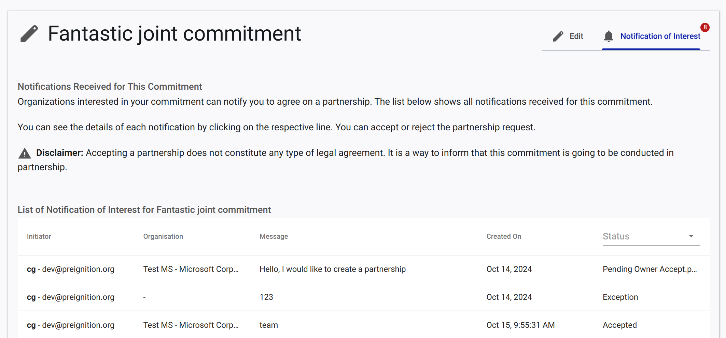
Task: Click initiator cell in the Exception row
Action: [71, 297]
